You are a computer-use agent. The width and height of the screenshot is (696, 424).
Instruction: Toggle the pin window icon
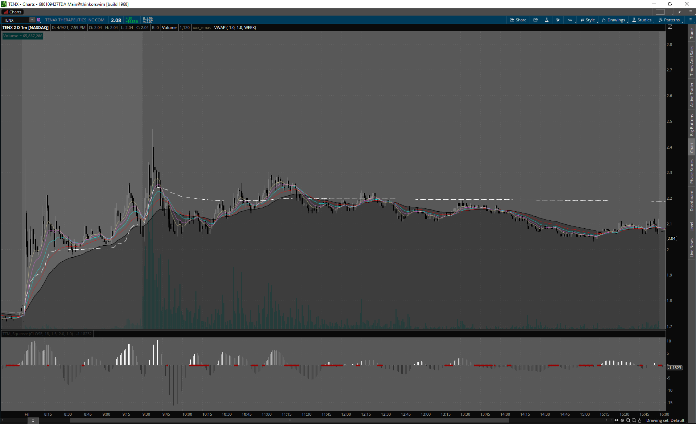679,12
